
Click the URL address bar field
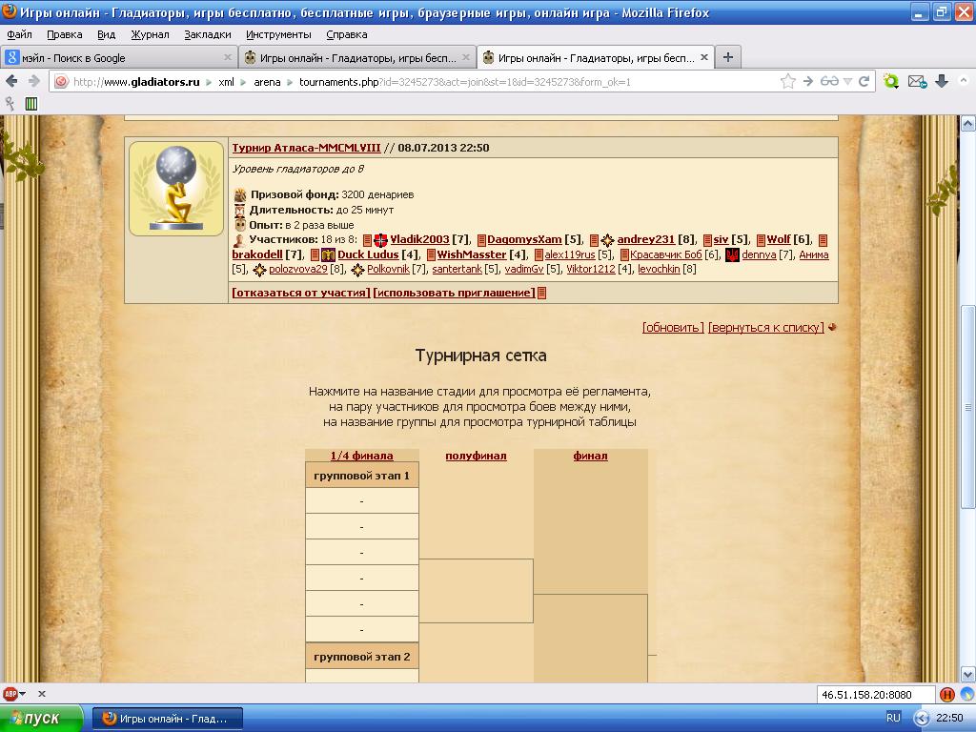click(x=419, y=82)
